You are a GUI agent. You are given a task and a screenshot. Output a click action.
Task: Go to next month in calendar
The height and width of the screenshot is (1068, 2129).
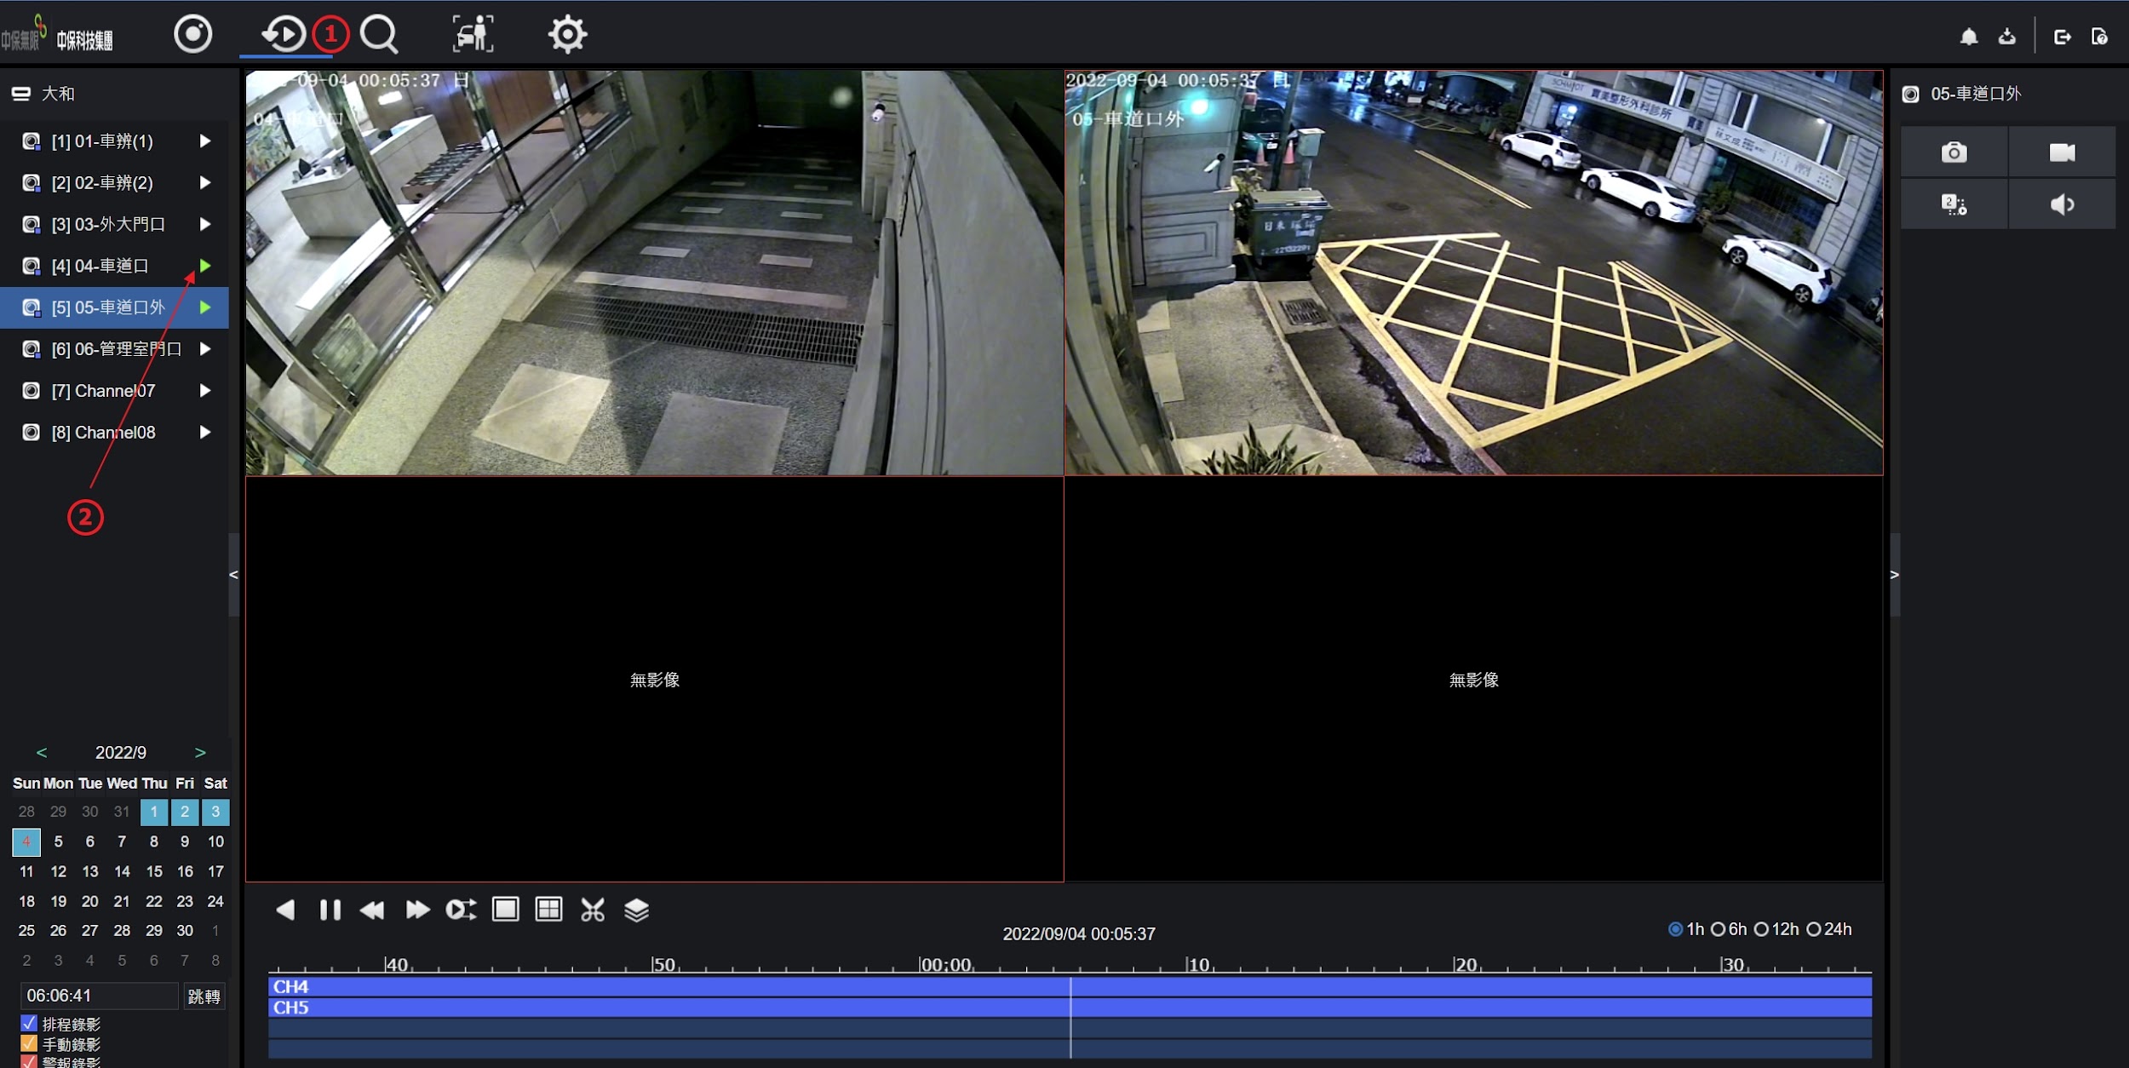pos(200,752)
